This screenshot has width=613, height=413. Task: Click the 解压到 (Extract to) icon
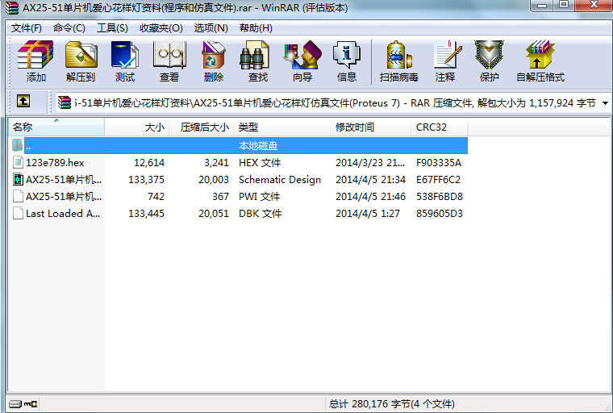tap(81, 55)
